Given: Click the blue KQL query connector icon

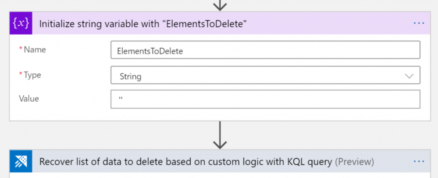Looking at the screenshot, I should point(21,161).
